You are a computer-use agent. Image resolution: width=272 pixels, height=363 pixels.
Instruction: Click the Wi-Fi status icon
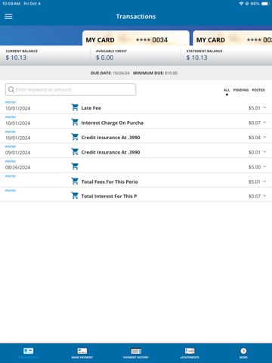pos(241,4)
